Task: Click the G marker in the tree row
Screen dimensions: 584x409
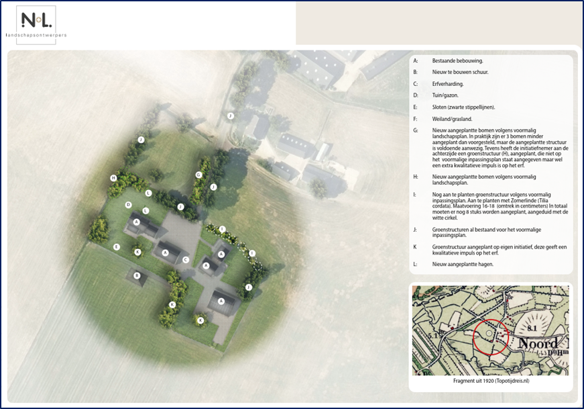Action: coord(198,175)
